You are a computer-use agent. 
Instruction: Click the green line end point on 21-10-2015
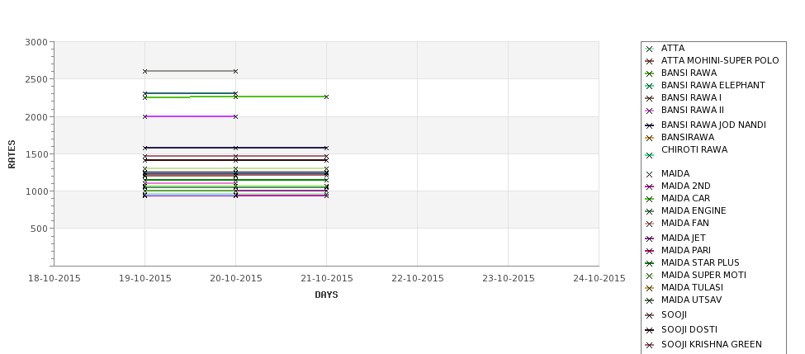[326, 97]
